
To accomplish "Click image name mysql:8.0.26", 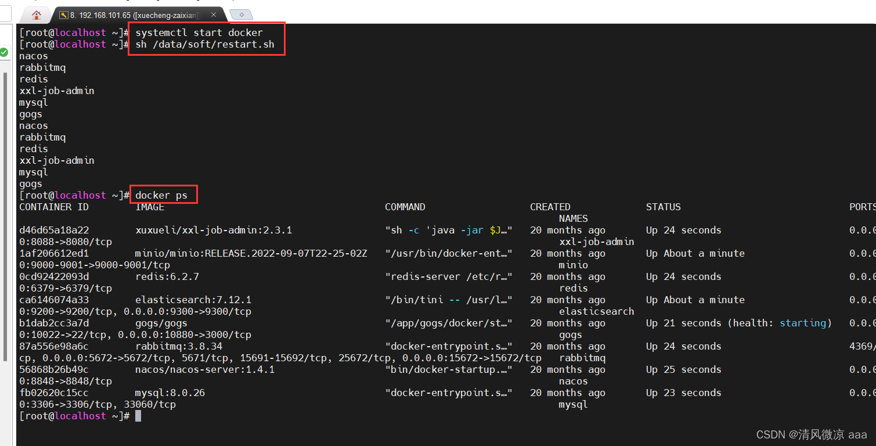I will (x=170, y=393).
